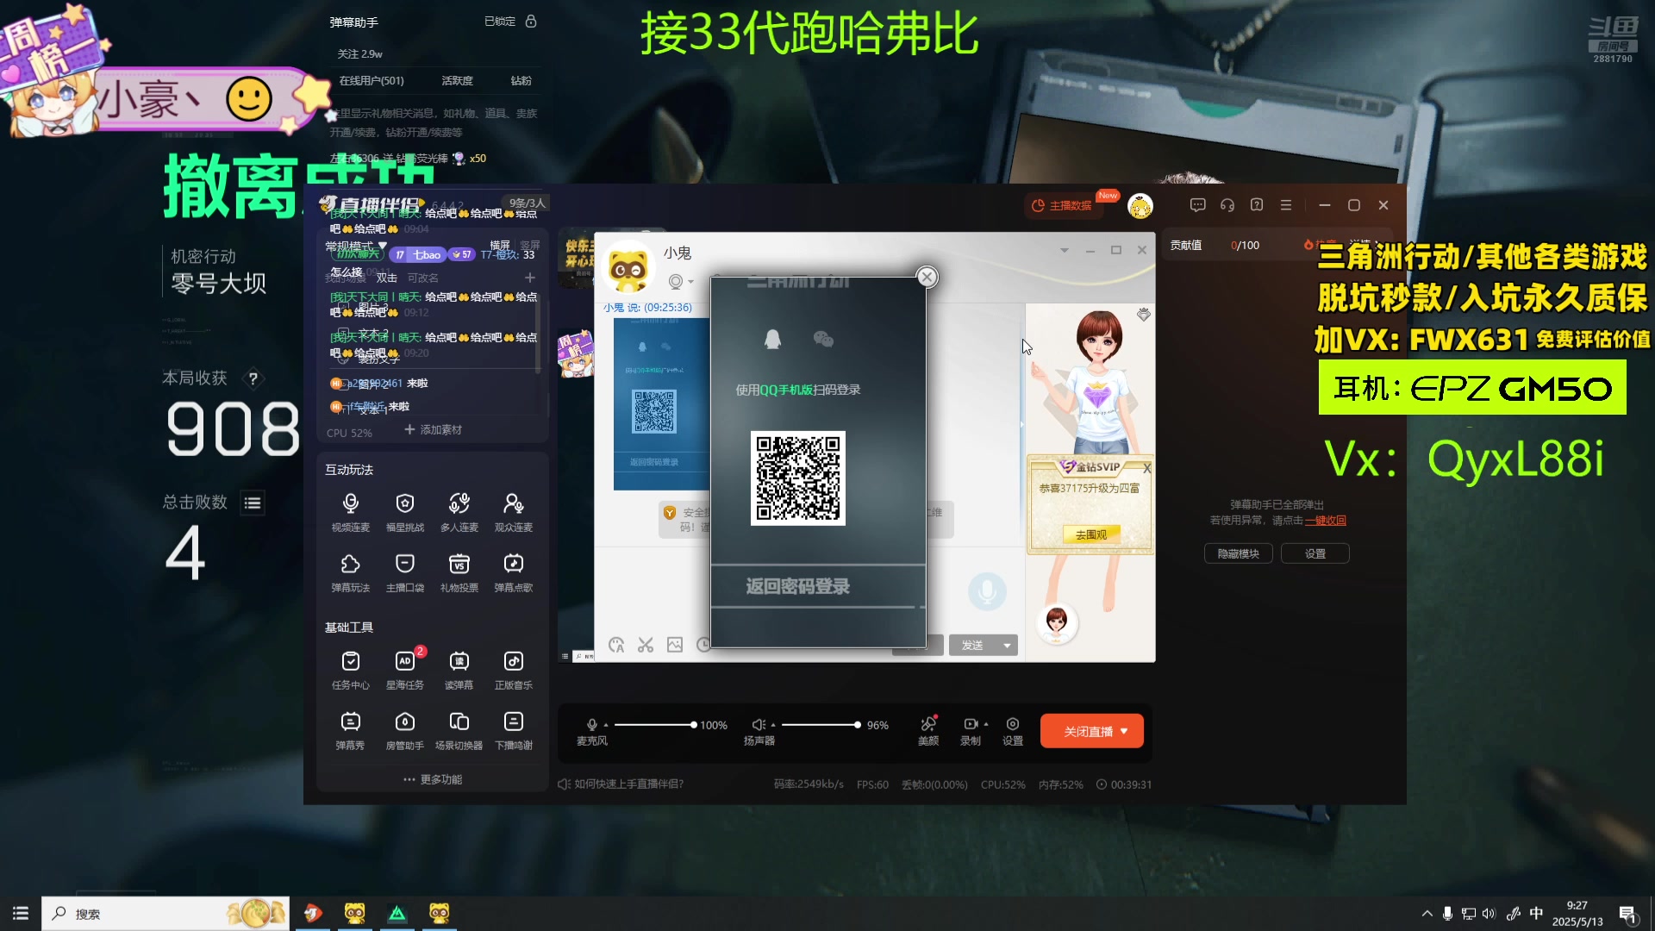The width and height of the screenshot is (1655, 931).
Task: Open webcam dropdown under 小鬼 name
Action: pyautogui.click(x=690, y=282)
